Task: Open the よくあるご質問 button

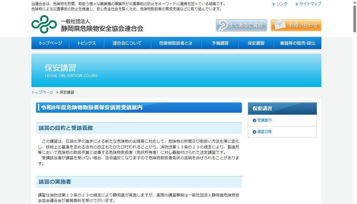Action: tap(241, 25)
